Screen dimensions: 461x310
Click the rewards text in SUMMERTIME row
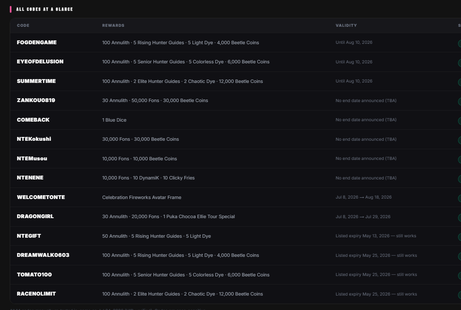(182, 81)
